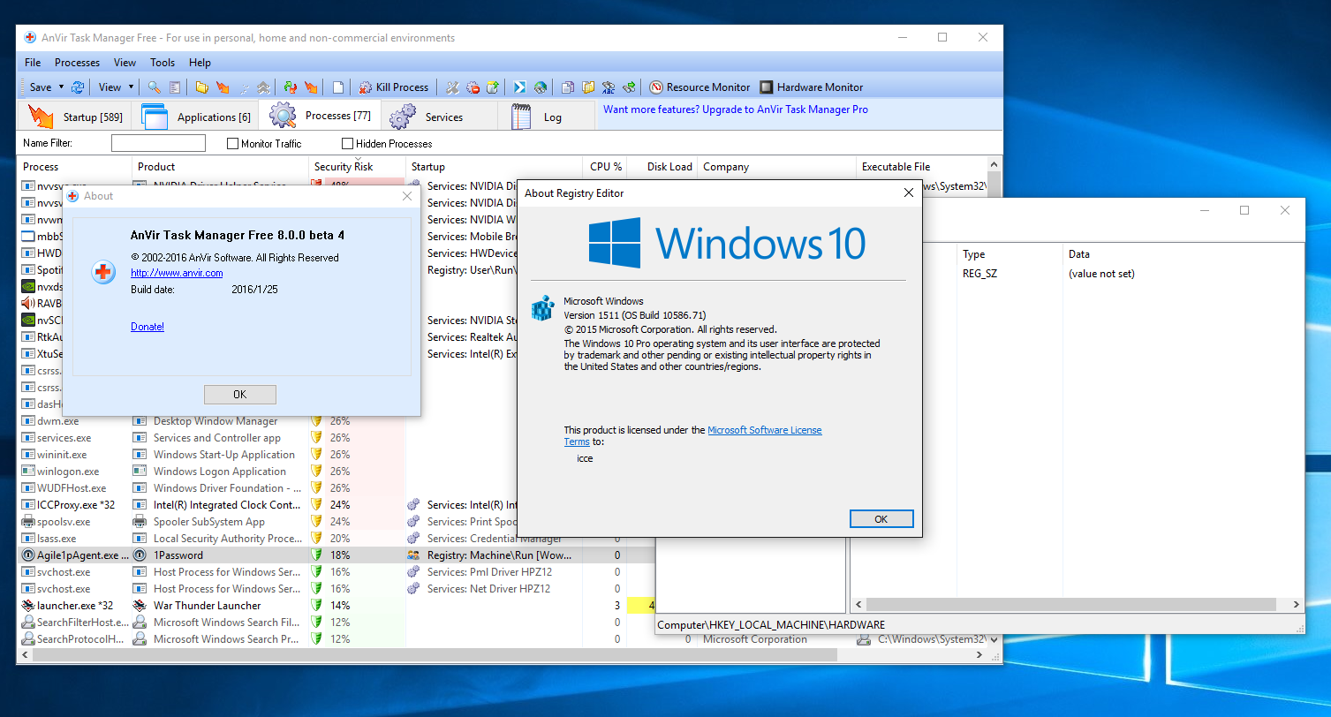Viewport: 1331px width, 717px height.
Task: Click the blank page icon in toolbar
Action: pos(337,87)
